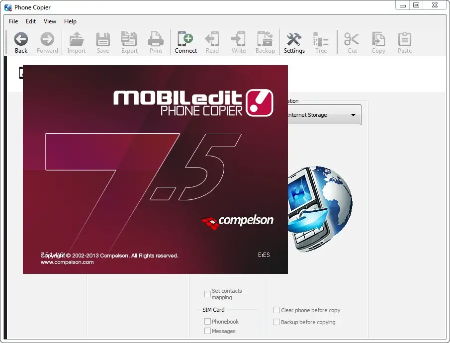Switch to Tree view icon
The height and width of the screenshot is (343, 450).
point(321,39)
